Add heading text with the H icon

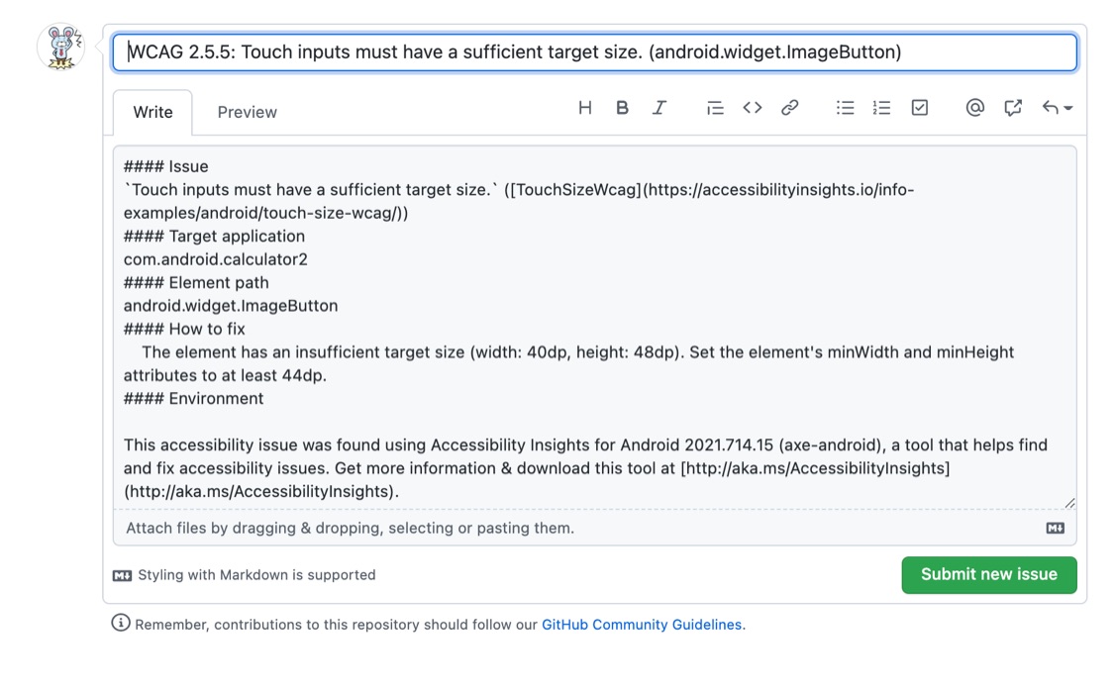coord(585,108)
